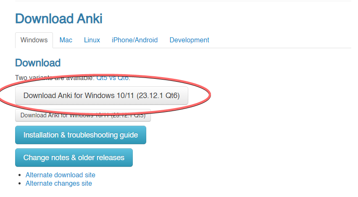
Task: Open the Alternate changes site link
Action: click(59, 183)
